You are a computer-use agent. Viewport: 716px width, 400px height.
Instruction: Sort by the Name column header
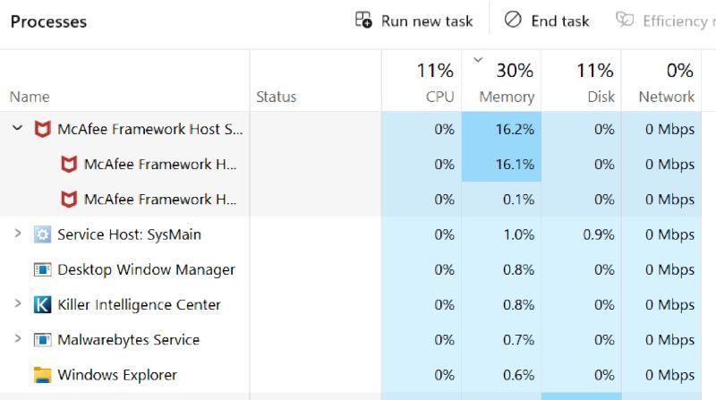[x=30, y=97]
